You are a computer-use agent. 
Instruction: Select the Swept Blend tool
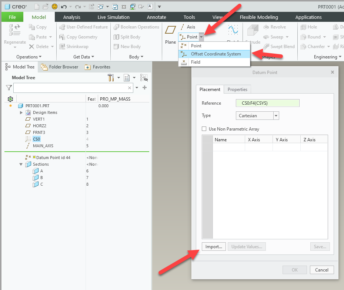(x=279, y=47)
